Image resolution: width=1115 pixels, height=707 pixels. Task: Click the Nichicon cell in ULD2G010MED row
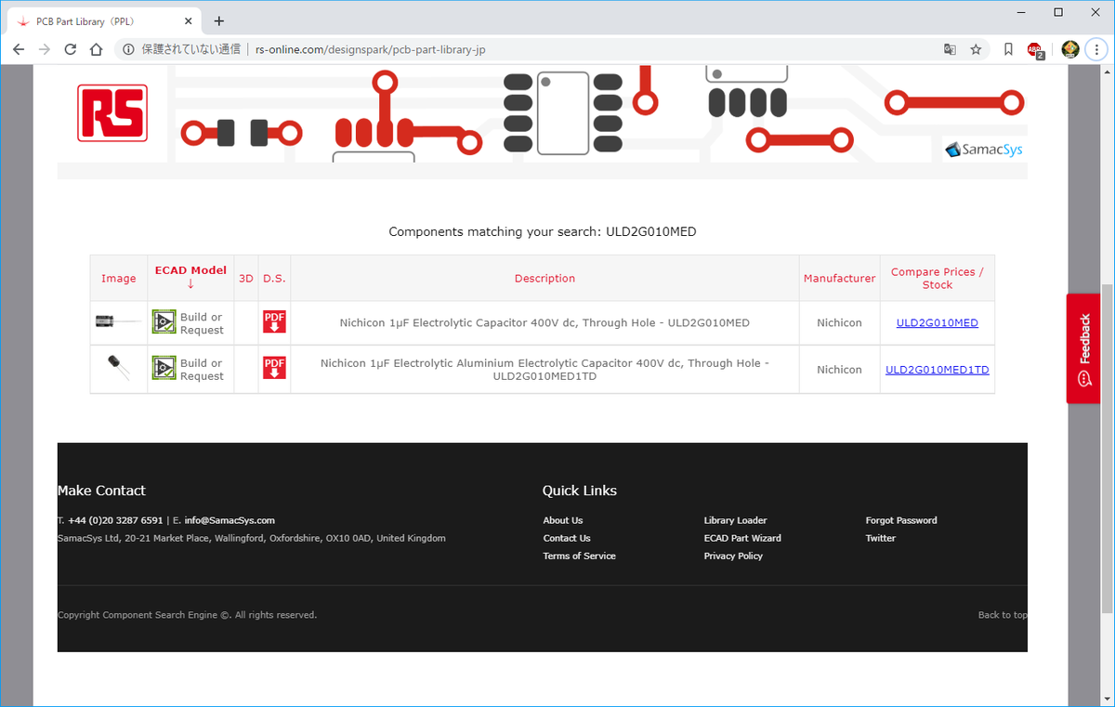(x=839, y=322)
